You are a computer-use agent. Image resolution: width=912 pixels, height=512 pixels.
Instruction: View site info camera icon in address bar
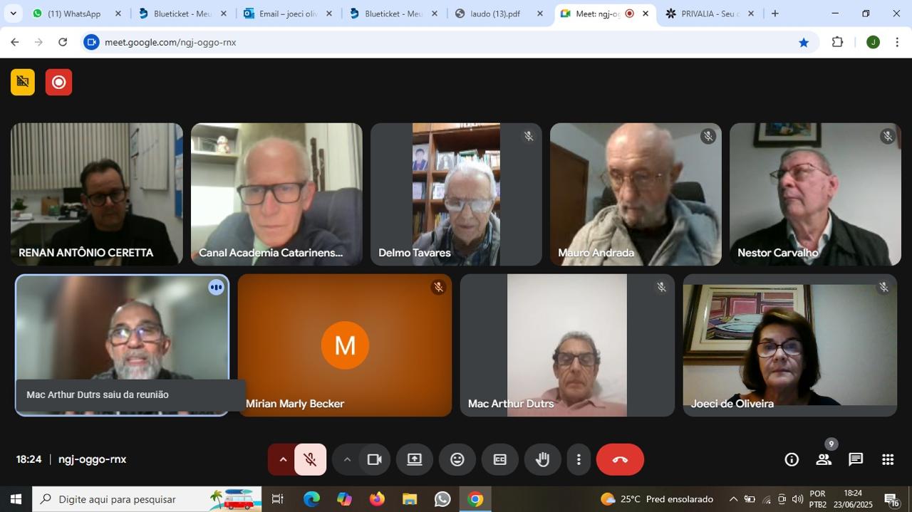point(91,42)
